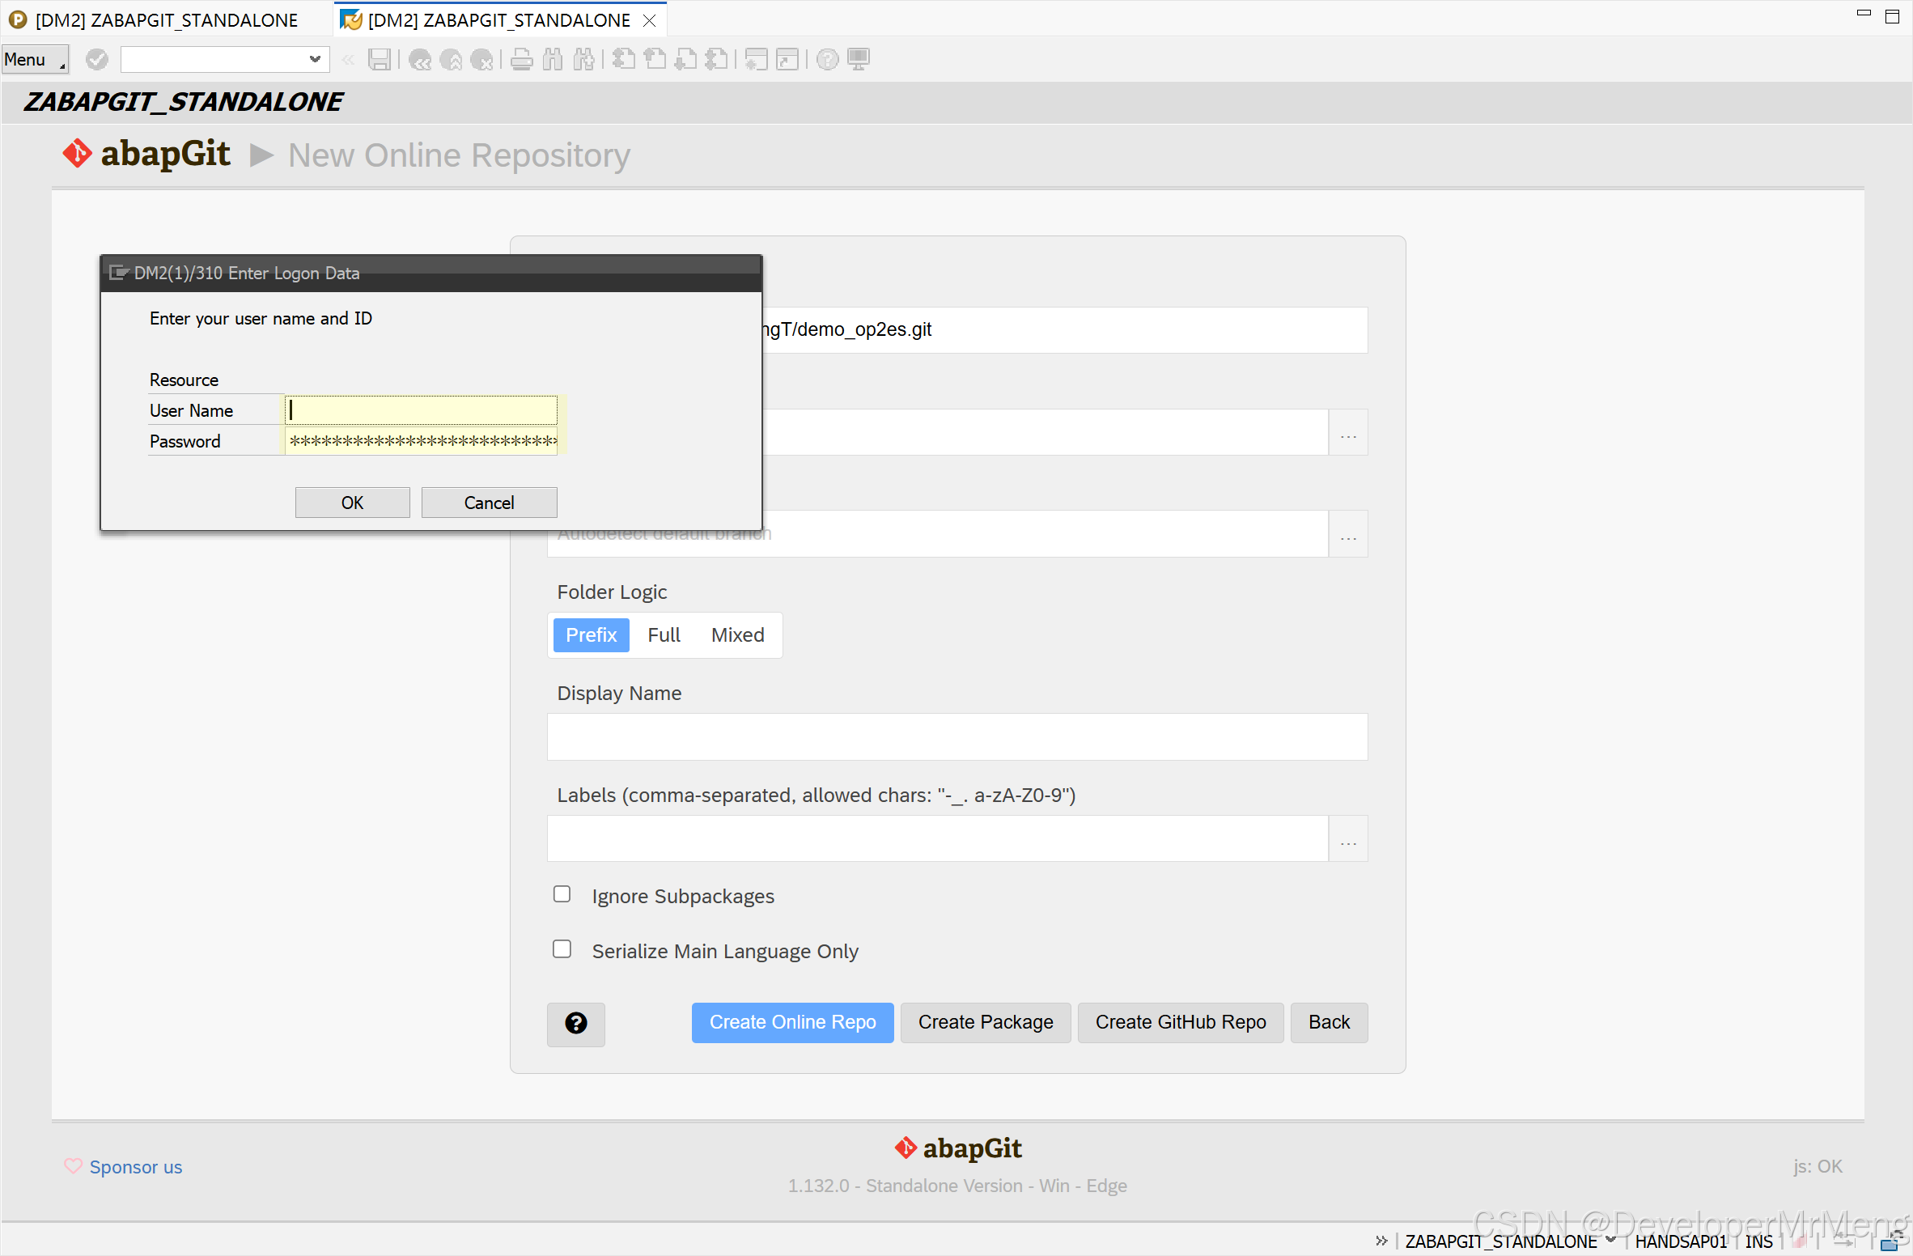Enable Serialize Main Language Only

pos(562,949)
